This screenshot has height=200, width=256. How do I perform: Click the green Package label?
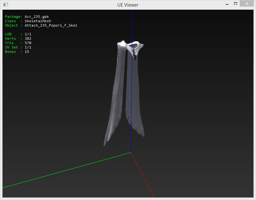click(13, 17)
